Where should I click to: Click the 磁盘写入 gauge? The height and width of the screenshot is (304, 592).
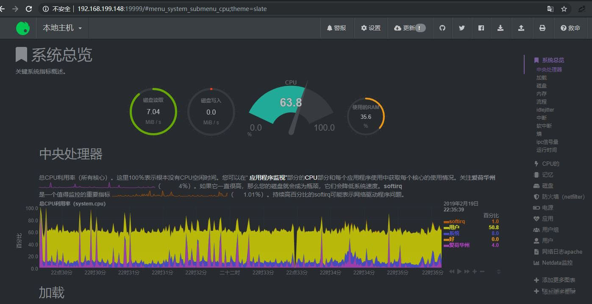tap(211, 112)
